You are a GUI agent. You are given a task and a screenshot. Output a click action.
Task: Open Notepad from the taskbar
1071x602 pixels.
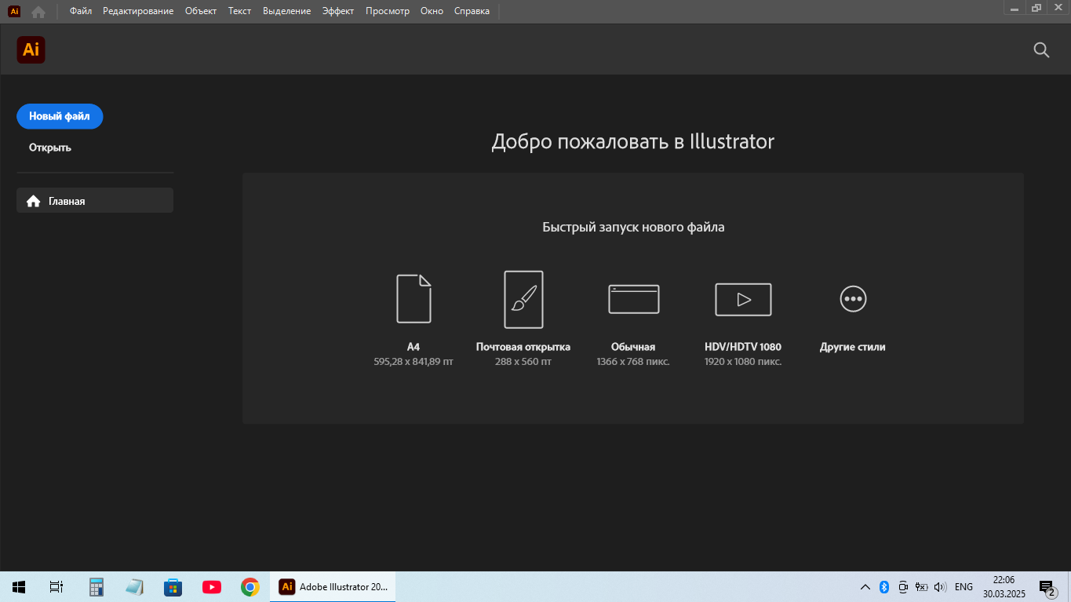134,587
